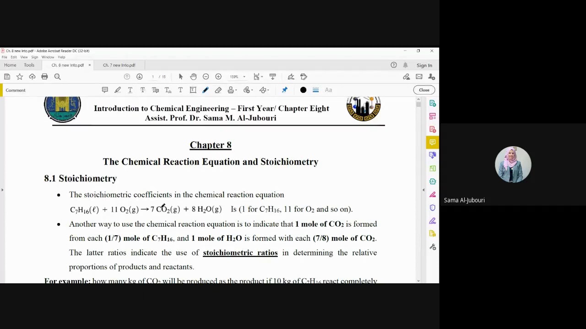Open the 159% zoom level dropdown

coord(238,77)
